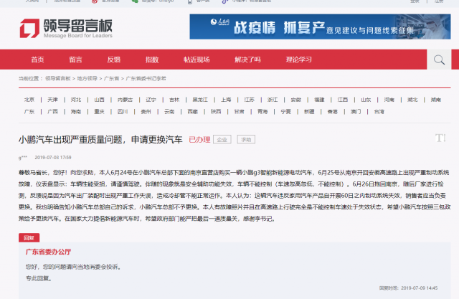The width and height of the screenshot is (459, 299).
Task: Click the font size T icon beside the title
Action: (440, 138)
